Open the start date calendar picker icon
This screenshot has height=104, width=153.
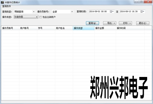click(x=112, y=11)
